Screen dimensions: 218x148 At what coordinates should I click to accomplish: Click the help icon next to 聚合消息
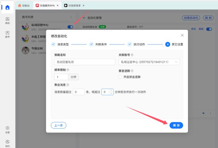(68, 85)
